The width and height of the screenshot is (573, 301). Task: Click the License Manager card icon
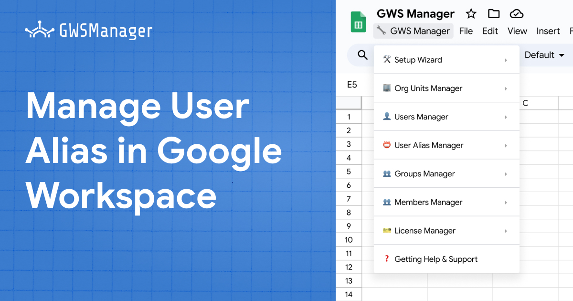coord(386,231)
